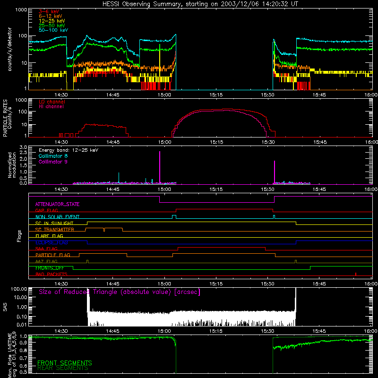Select the Collimator 8 legend label
The width and height of the screenshot is (378, 378).
[53, 156]
